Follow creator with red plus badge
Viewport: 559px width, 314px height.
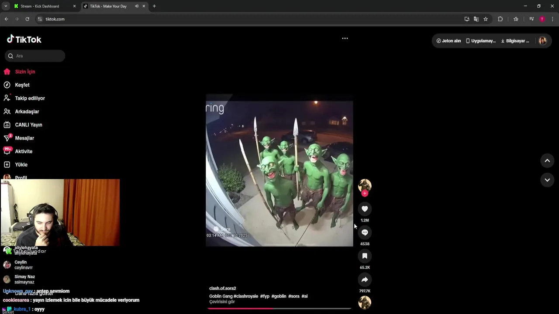click(365, 193)
